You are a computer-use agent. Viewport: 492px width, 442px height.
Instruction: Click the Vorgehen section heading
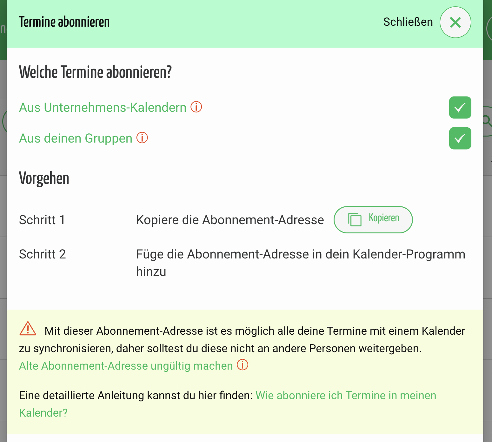click(x=44, y=178)
